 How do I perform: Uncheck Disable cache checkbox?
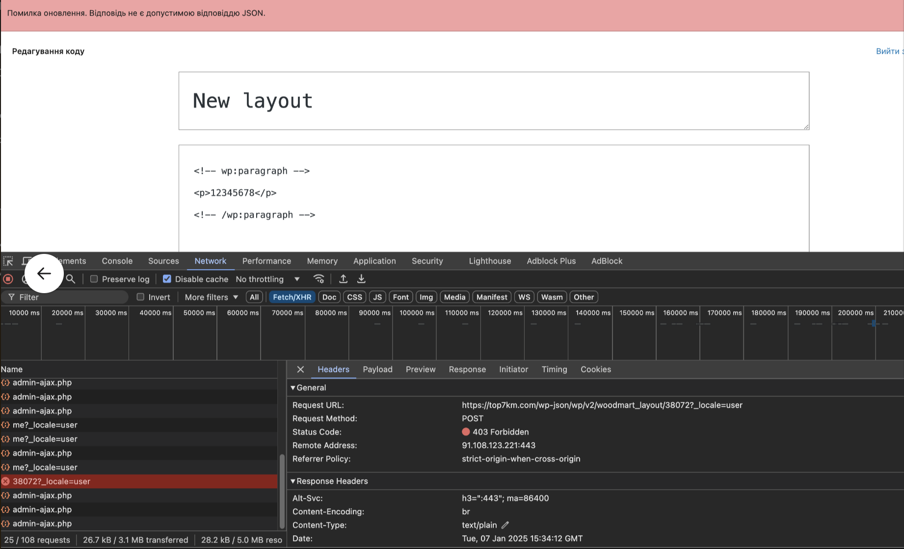coord(167,279)
